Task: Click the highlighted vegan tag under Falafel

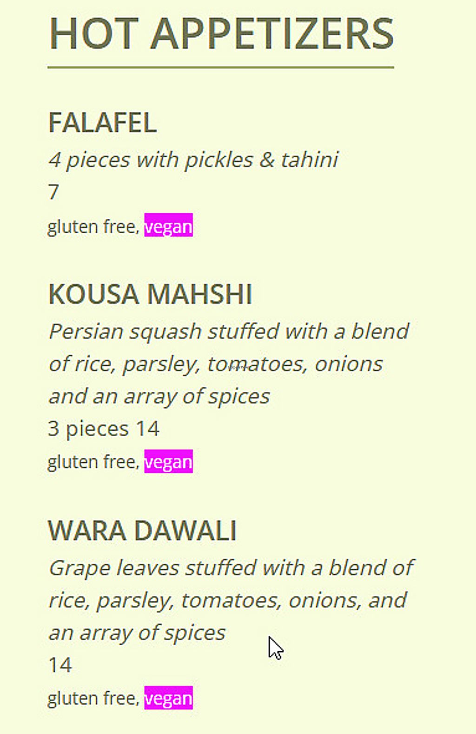Action: point(168,227)
